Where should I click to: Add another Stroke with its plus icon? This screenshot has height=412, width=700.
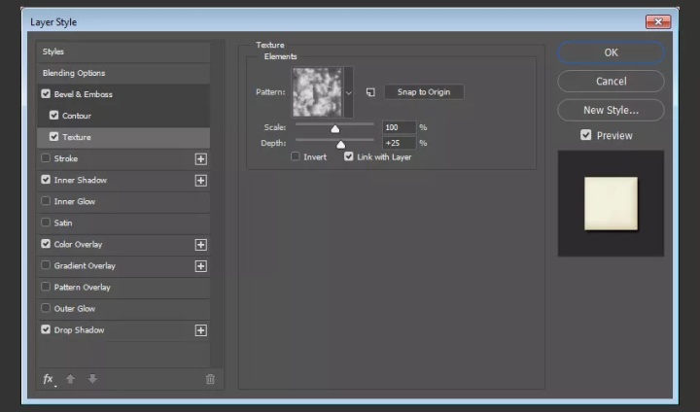click(201, 159)
